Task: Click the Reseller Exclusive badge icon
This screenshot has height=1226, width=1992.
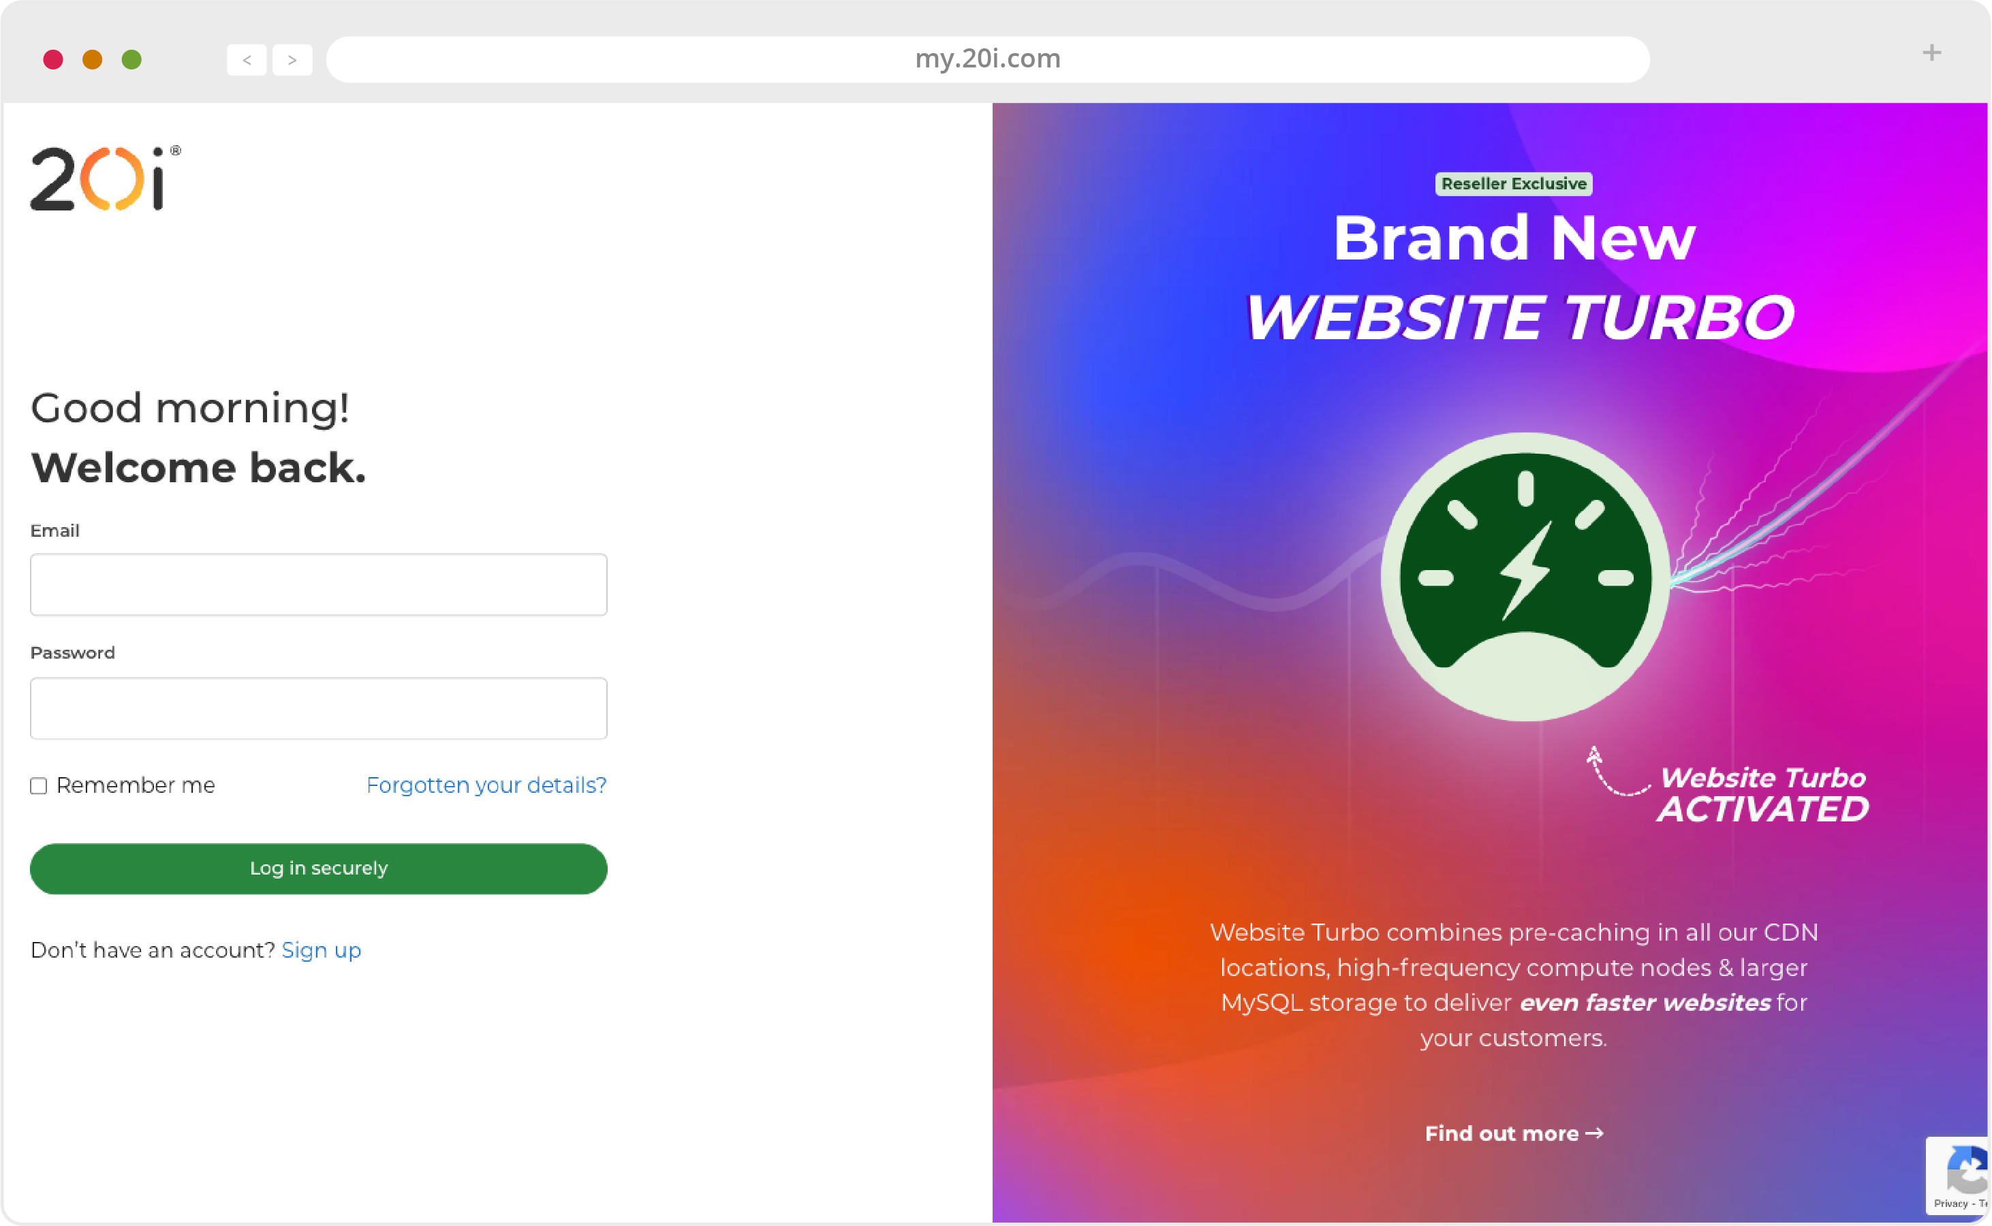Action: 1514,183
